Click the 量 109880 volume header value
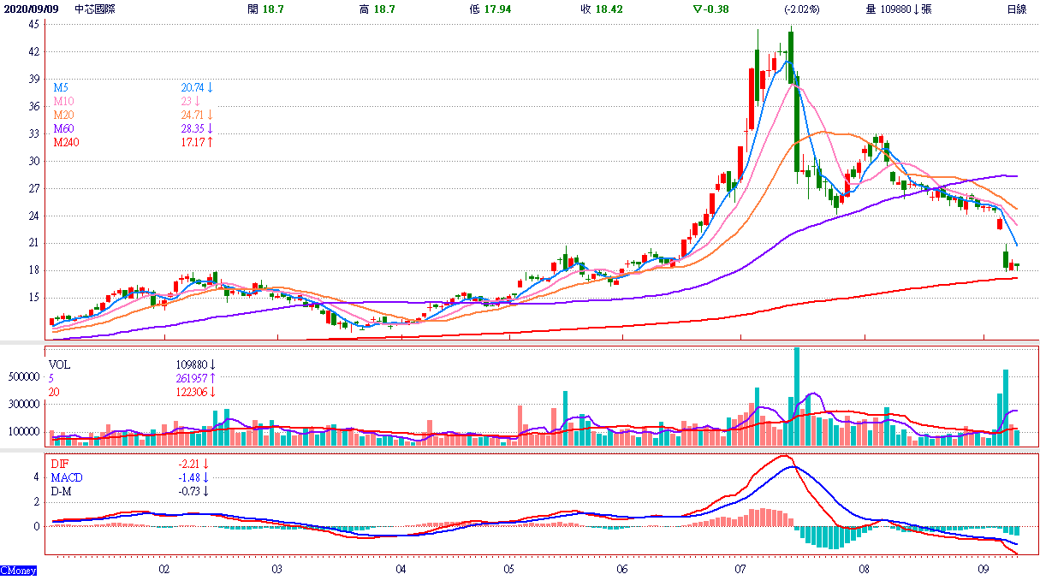The image size is (1040, 586). coord(898,9)
